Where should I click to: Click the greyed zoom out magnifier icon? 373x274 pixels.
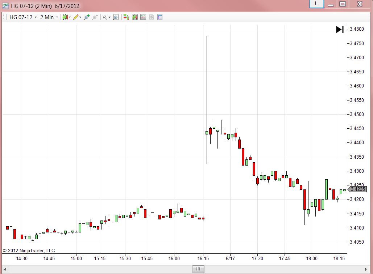tap(95, 17)
